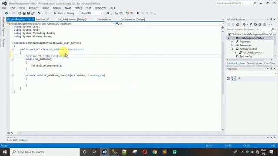Open Google Chrome from the taskbar
Viewport: 278px width, 156px height.
click(x=155, y=152)
